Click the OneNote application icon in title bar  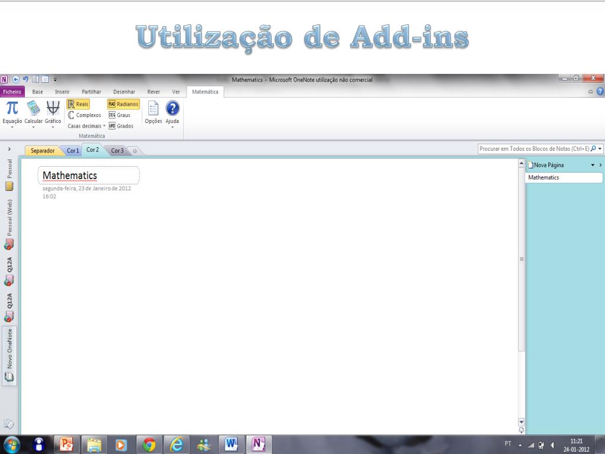(x=4, y=80)
